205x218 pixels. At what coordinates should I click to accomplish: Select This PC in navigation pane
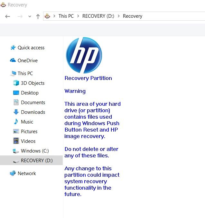click(25, 73)
